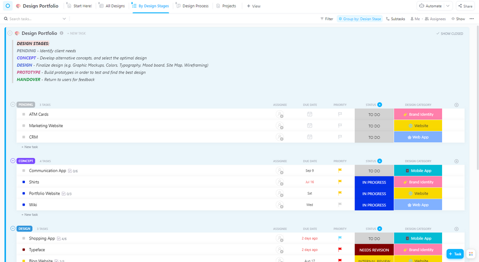The width and height of the screenshot is (479, 262).
Task: Toggle the Me filter
Action: [415, 19]
